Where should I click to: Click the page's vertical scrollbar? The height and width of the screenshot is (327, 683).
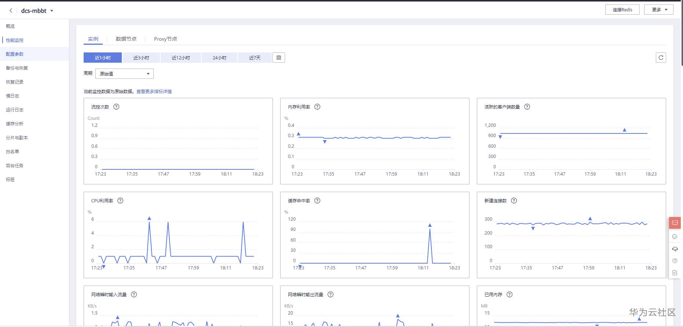(x=682, y=34)
